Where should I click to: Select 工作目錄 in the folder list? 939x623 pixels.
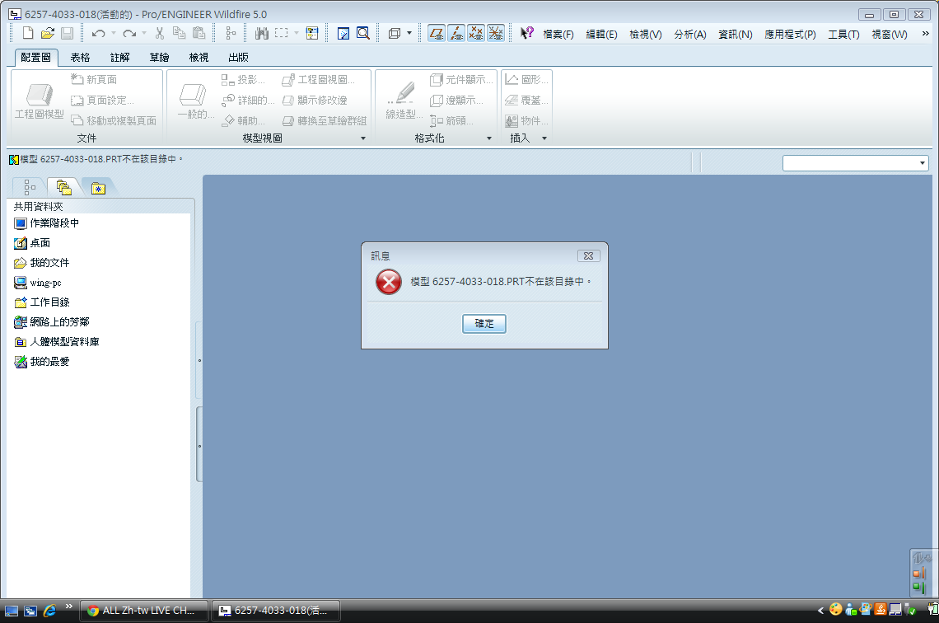49,302
